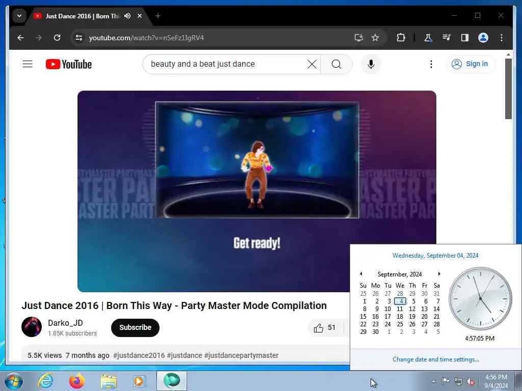522x391 pixels.
Task: Open Action Center flag icon
Action: (x=446, y=381)
